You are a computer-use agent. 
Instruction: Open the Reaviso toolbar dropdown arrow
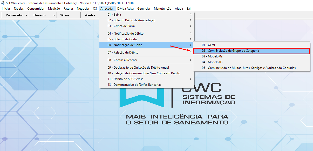click(54, 15)
